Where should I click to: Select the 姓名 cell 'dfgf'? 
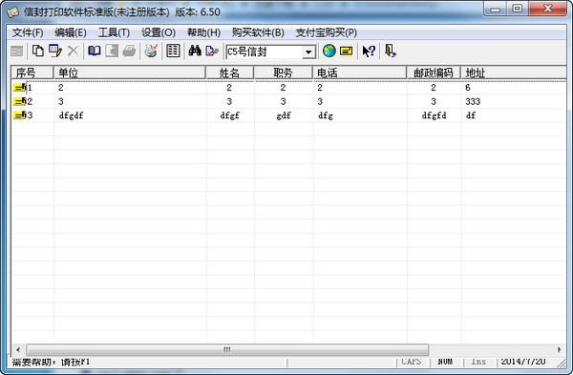point(230,115)
